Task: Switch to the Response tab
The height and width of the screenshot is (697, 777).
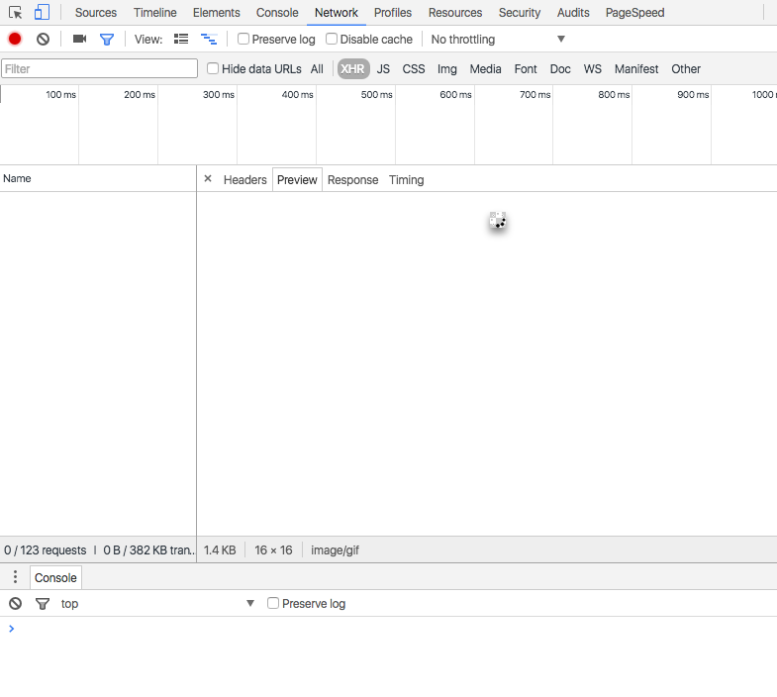Action: [x=352, y=179]
